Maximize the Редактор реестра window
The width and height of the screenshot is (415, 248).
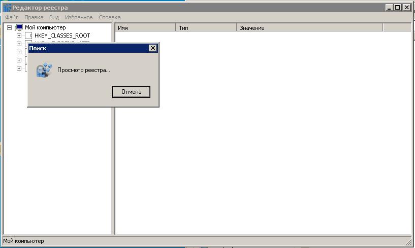[398, 8]
